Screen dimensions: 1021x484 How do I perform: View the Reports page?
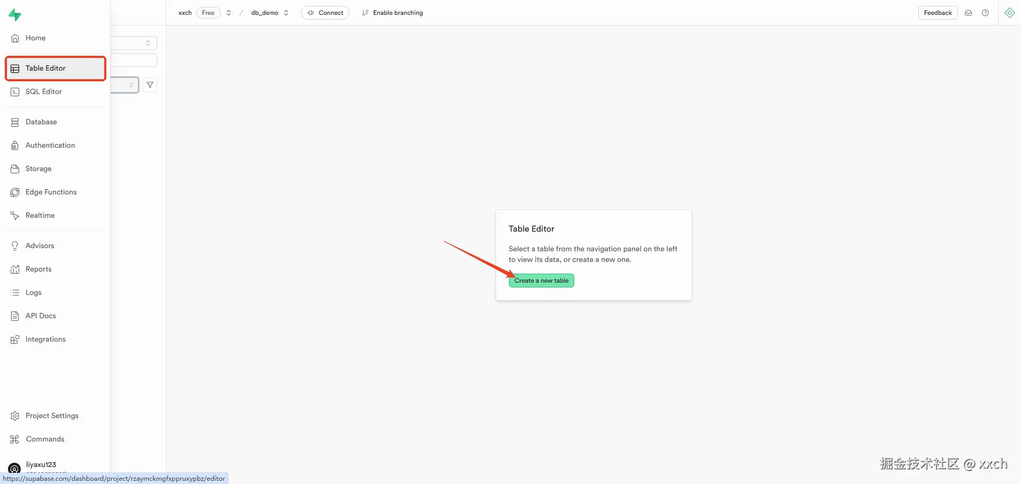pyautogui.click(x=55, y=269)
